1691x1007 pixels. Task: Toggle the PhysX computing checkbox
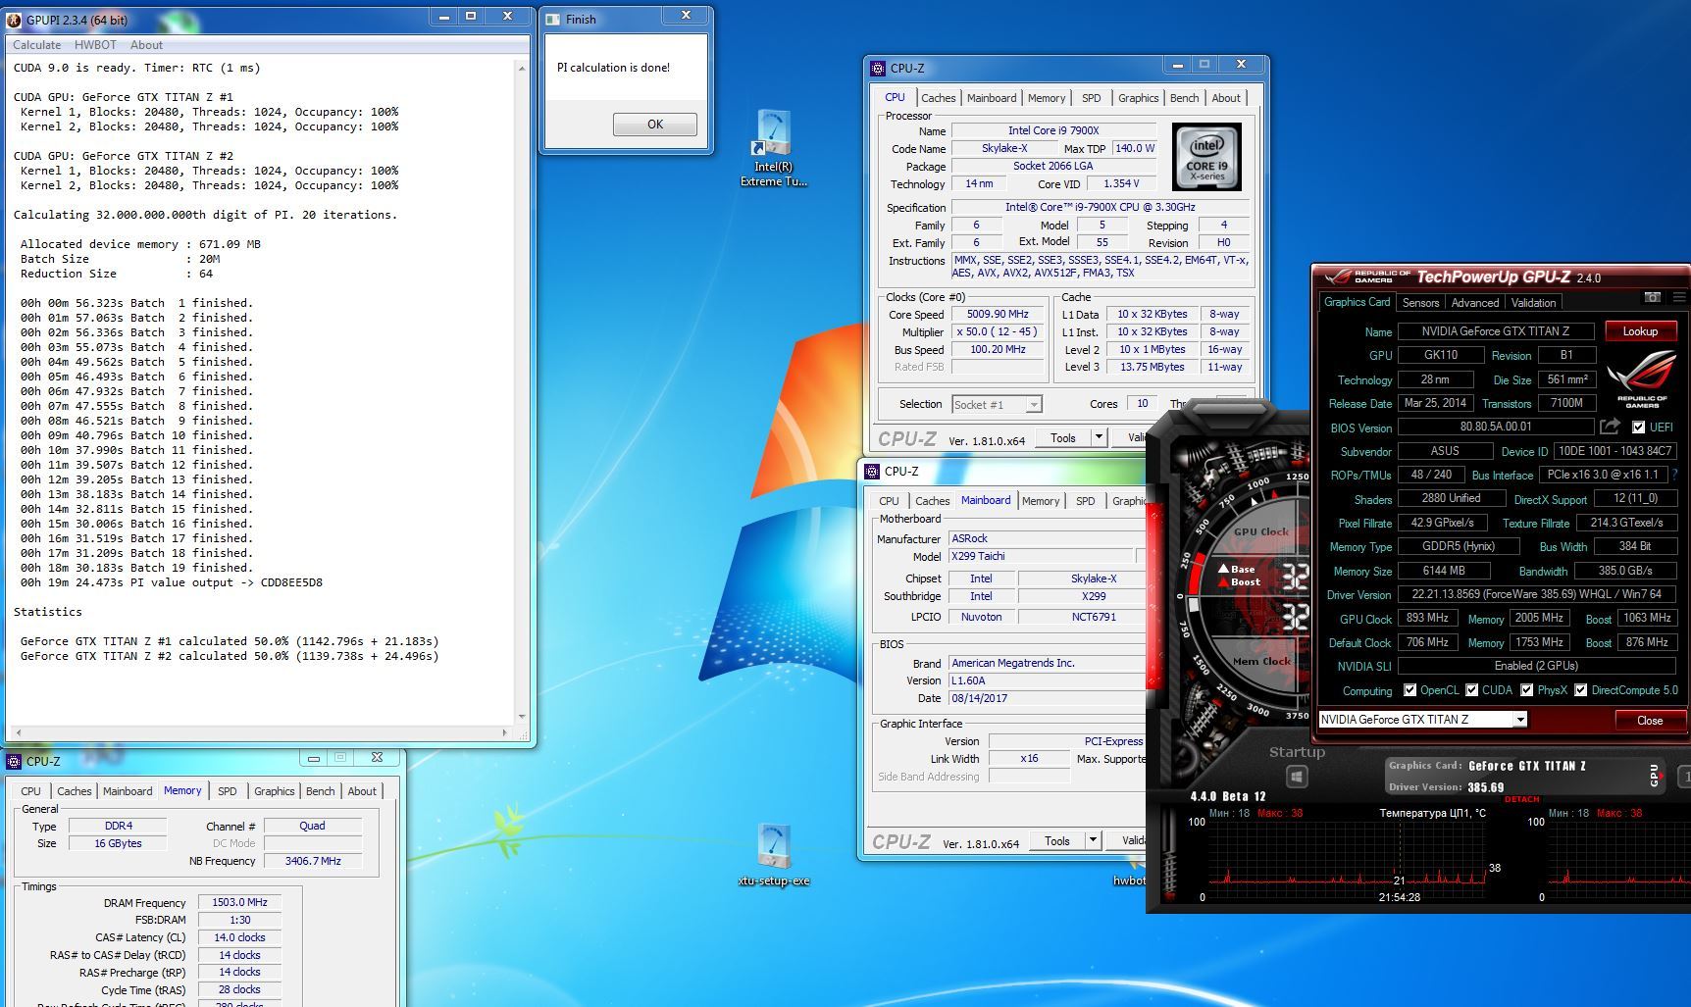(x=1526, y=690)
